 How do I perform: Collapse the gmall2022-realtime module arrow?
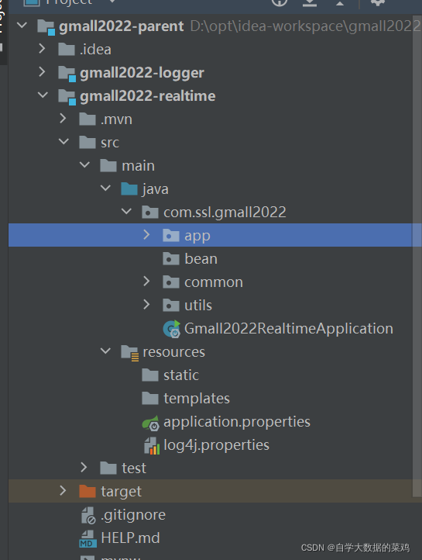tap(43, 95)
